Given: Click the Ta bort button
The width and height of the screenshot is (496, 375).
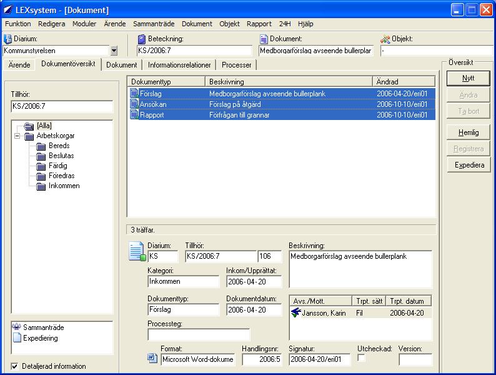Looking at the screenshot, I should click(x=468, y=111).
